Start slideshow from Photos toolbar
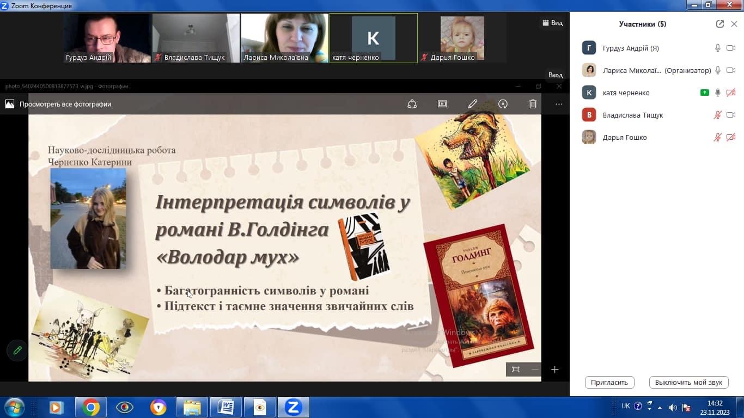Screen dimensions: 744x418 (442, 104)
